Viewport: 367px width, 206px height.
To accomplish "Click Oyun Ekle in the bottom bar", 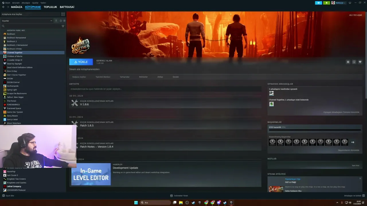I will [x=8, y=196].
